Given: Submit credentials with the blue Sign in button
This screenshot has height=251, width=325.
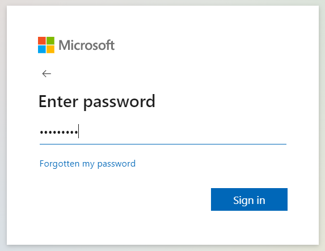Looking at the screenshot, I should pyautogui.click(x=249, y=199).
